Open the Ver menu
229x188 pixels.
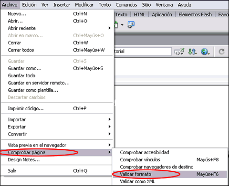[x=45, y=5]
